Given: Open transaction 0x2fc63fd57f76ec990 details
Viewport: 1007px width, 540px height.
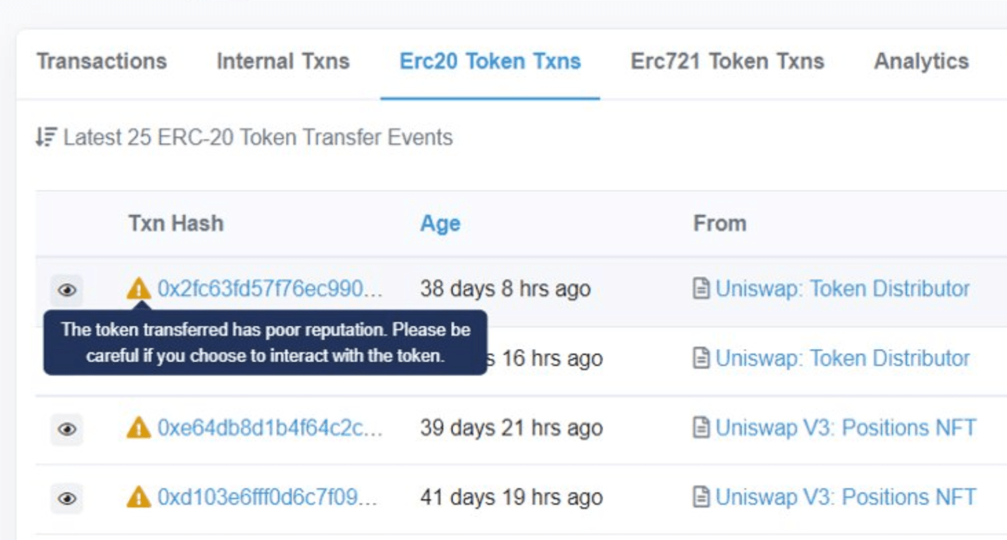Looking at the screenshot, I should [x=271, y=288].
